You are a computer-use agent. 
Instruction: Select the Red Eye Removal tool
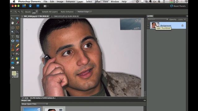[x=13, y=45]
